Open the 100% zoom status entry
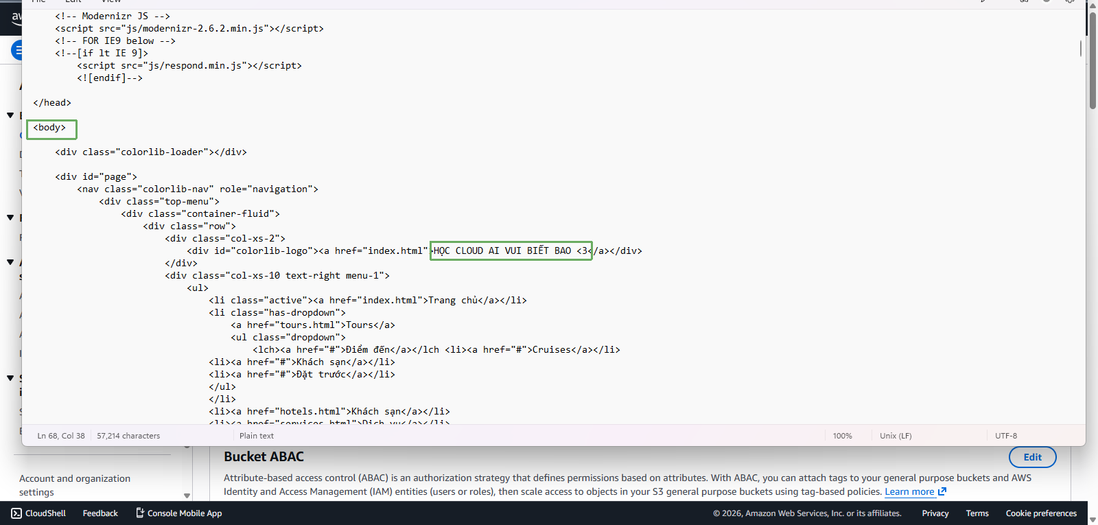 coord(842,436)
